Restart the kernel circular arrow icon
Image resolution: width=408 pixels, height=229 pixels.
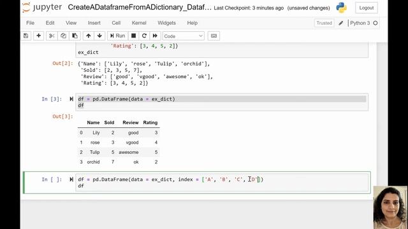[x=145, y=36]
